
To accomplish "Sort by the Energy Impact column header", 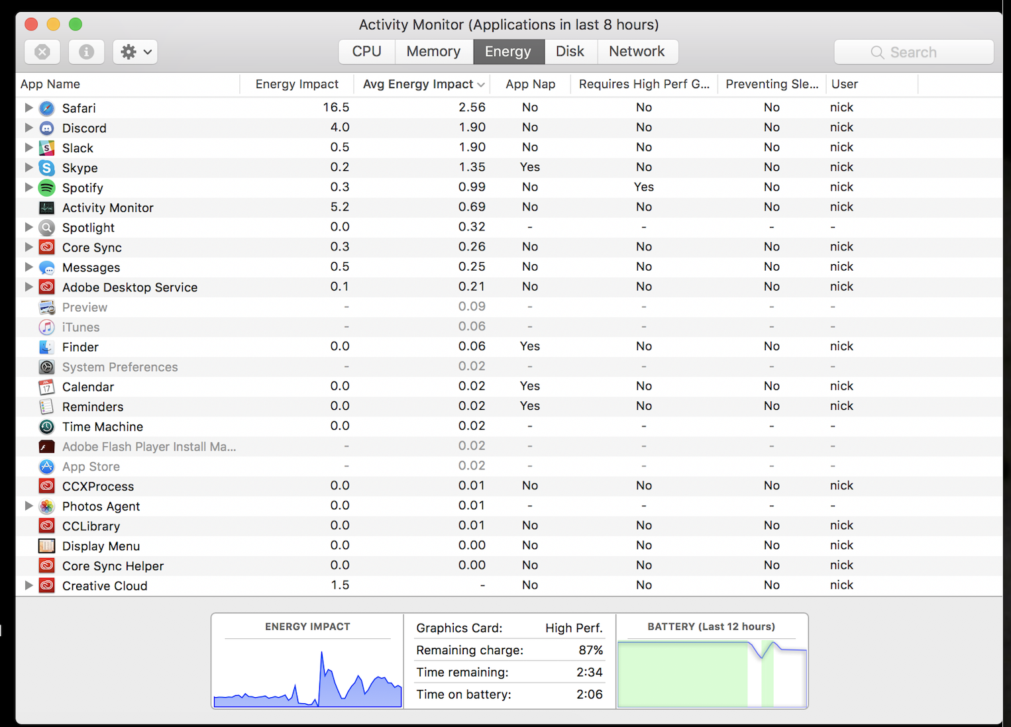I will coord(297,84).
